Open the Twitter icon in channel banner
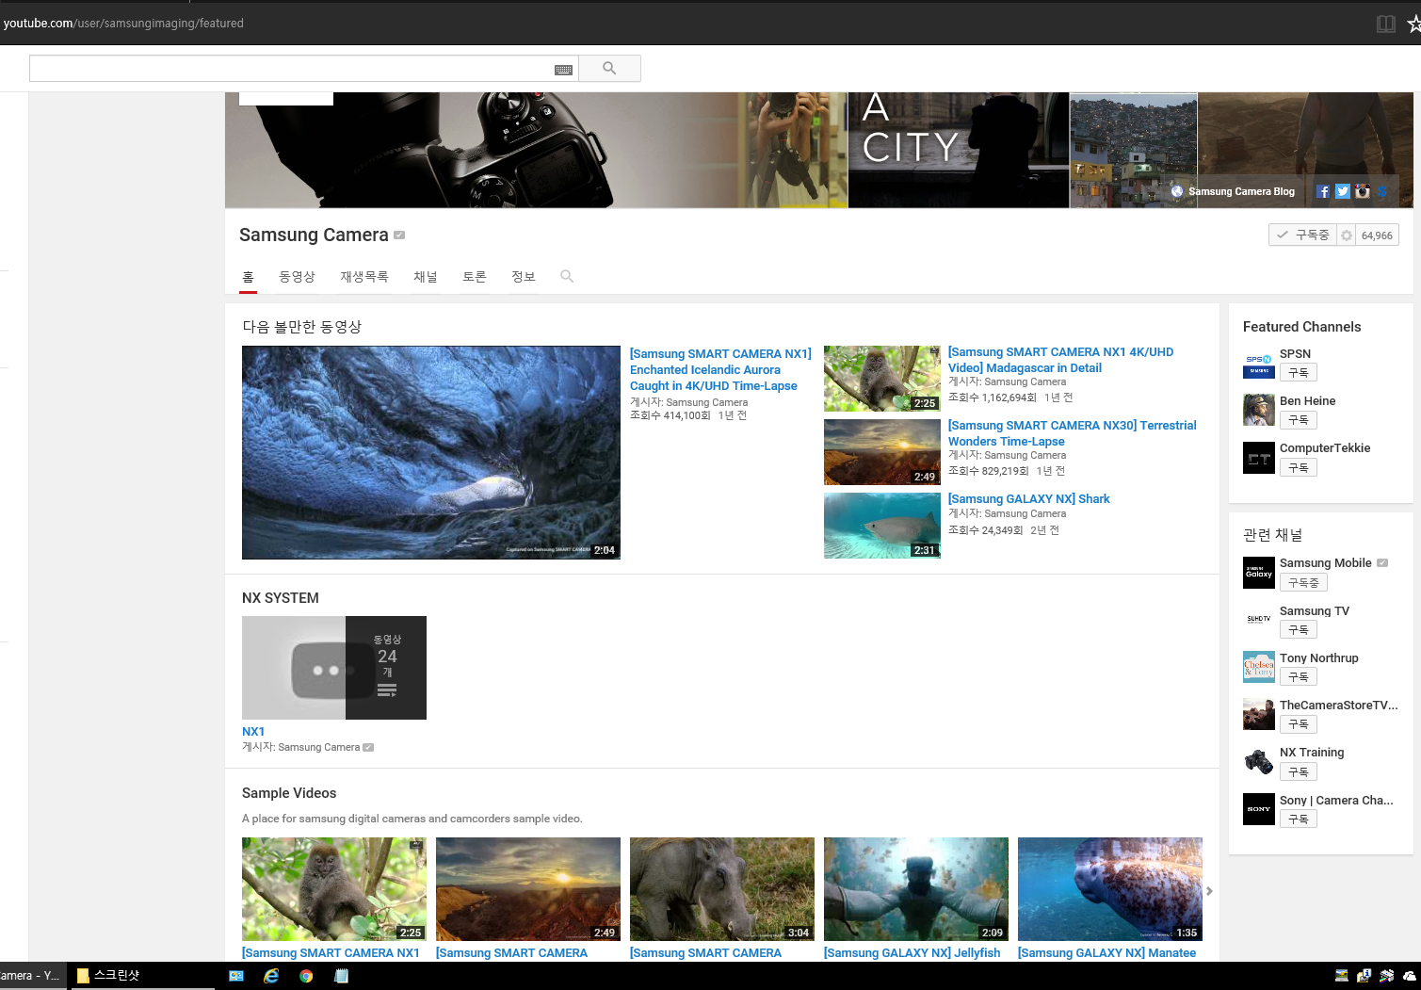 1343,191
